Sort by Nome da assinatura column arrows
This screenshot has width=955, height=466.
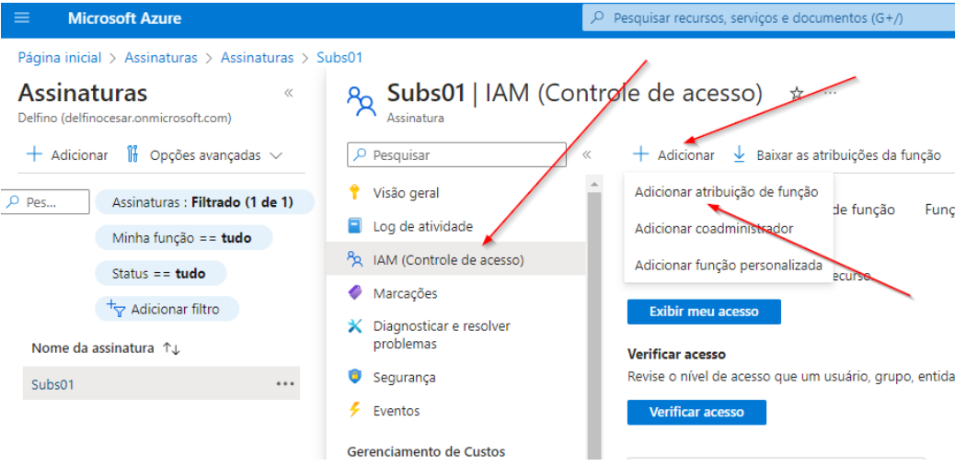tap(172, 348)
